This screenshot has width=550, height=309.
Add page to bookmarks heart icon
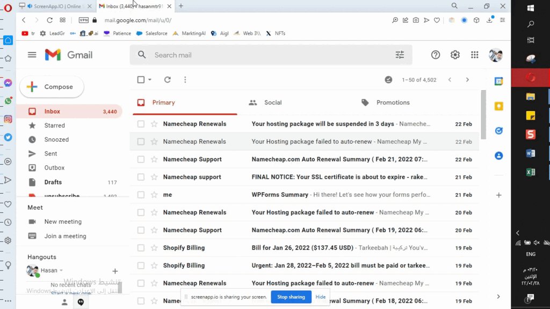click(437, 20)
